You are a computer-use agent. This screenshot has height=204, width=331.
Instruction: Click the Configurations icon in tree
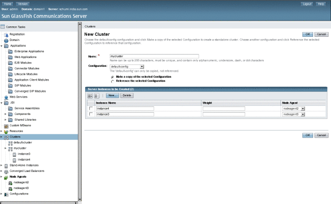[6, 194]
